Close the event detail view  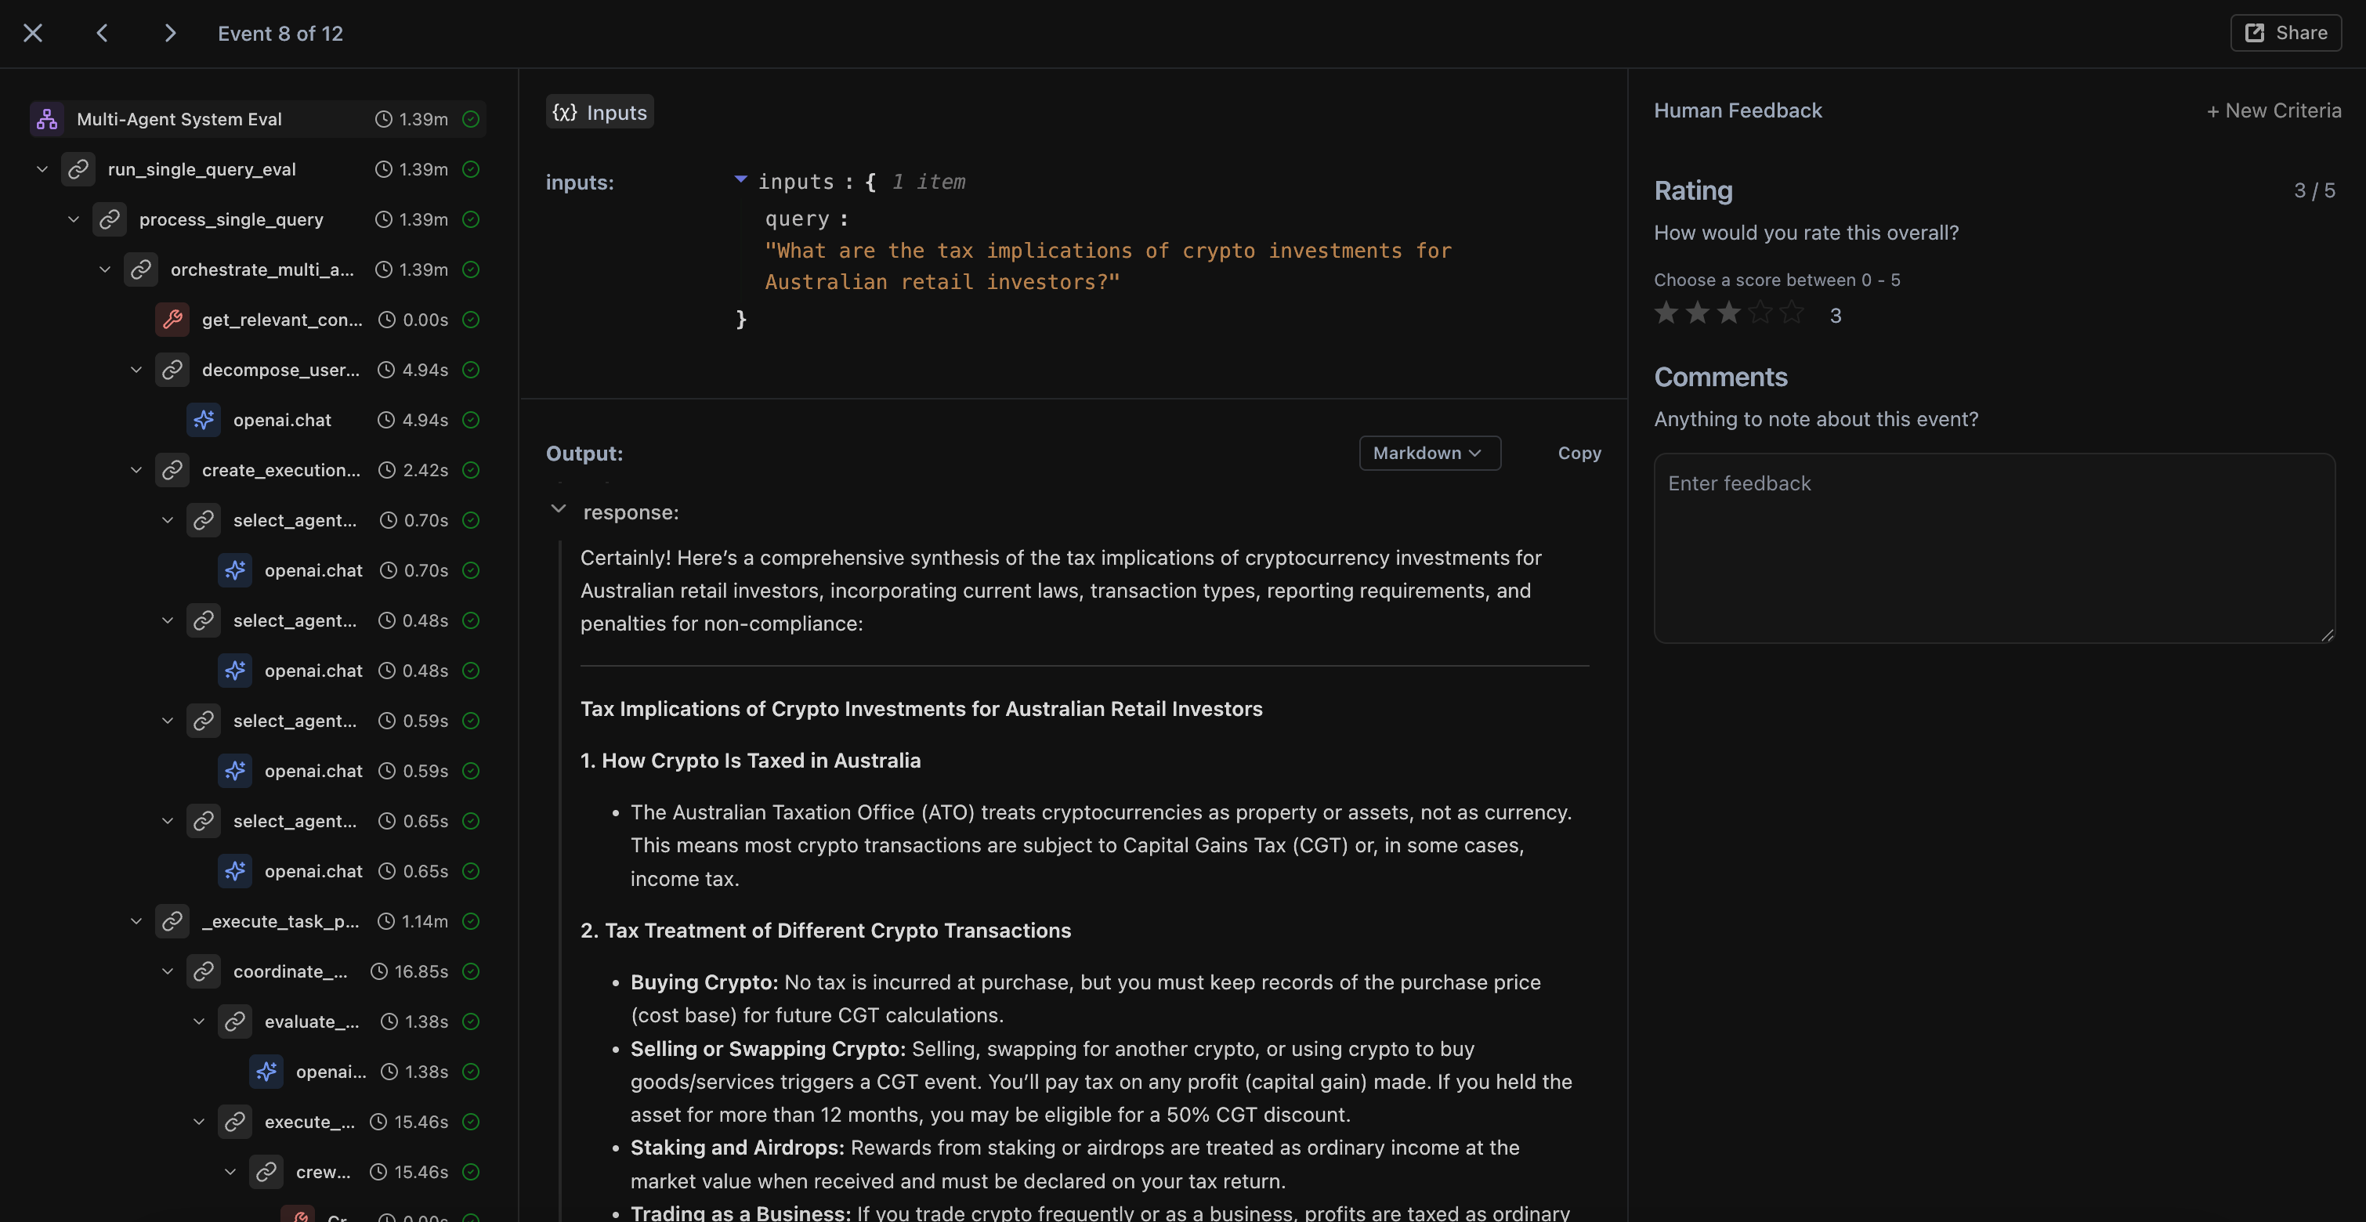point(33,33)
